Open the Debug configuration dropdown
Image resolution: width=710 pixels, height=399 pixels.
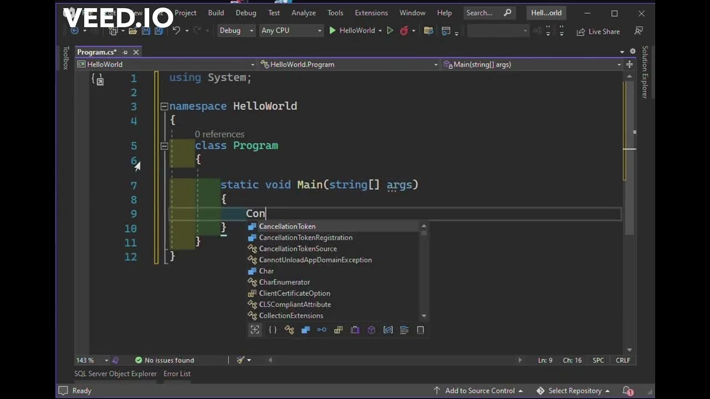point(236,30)
